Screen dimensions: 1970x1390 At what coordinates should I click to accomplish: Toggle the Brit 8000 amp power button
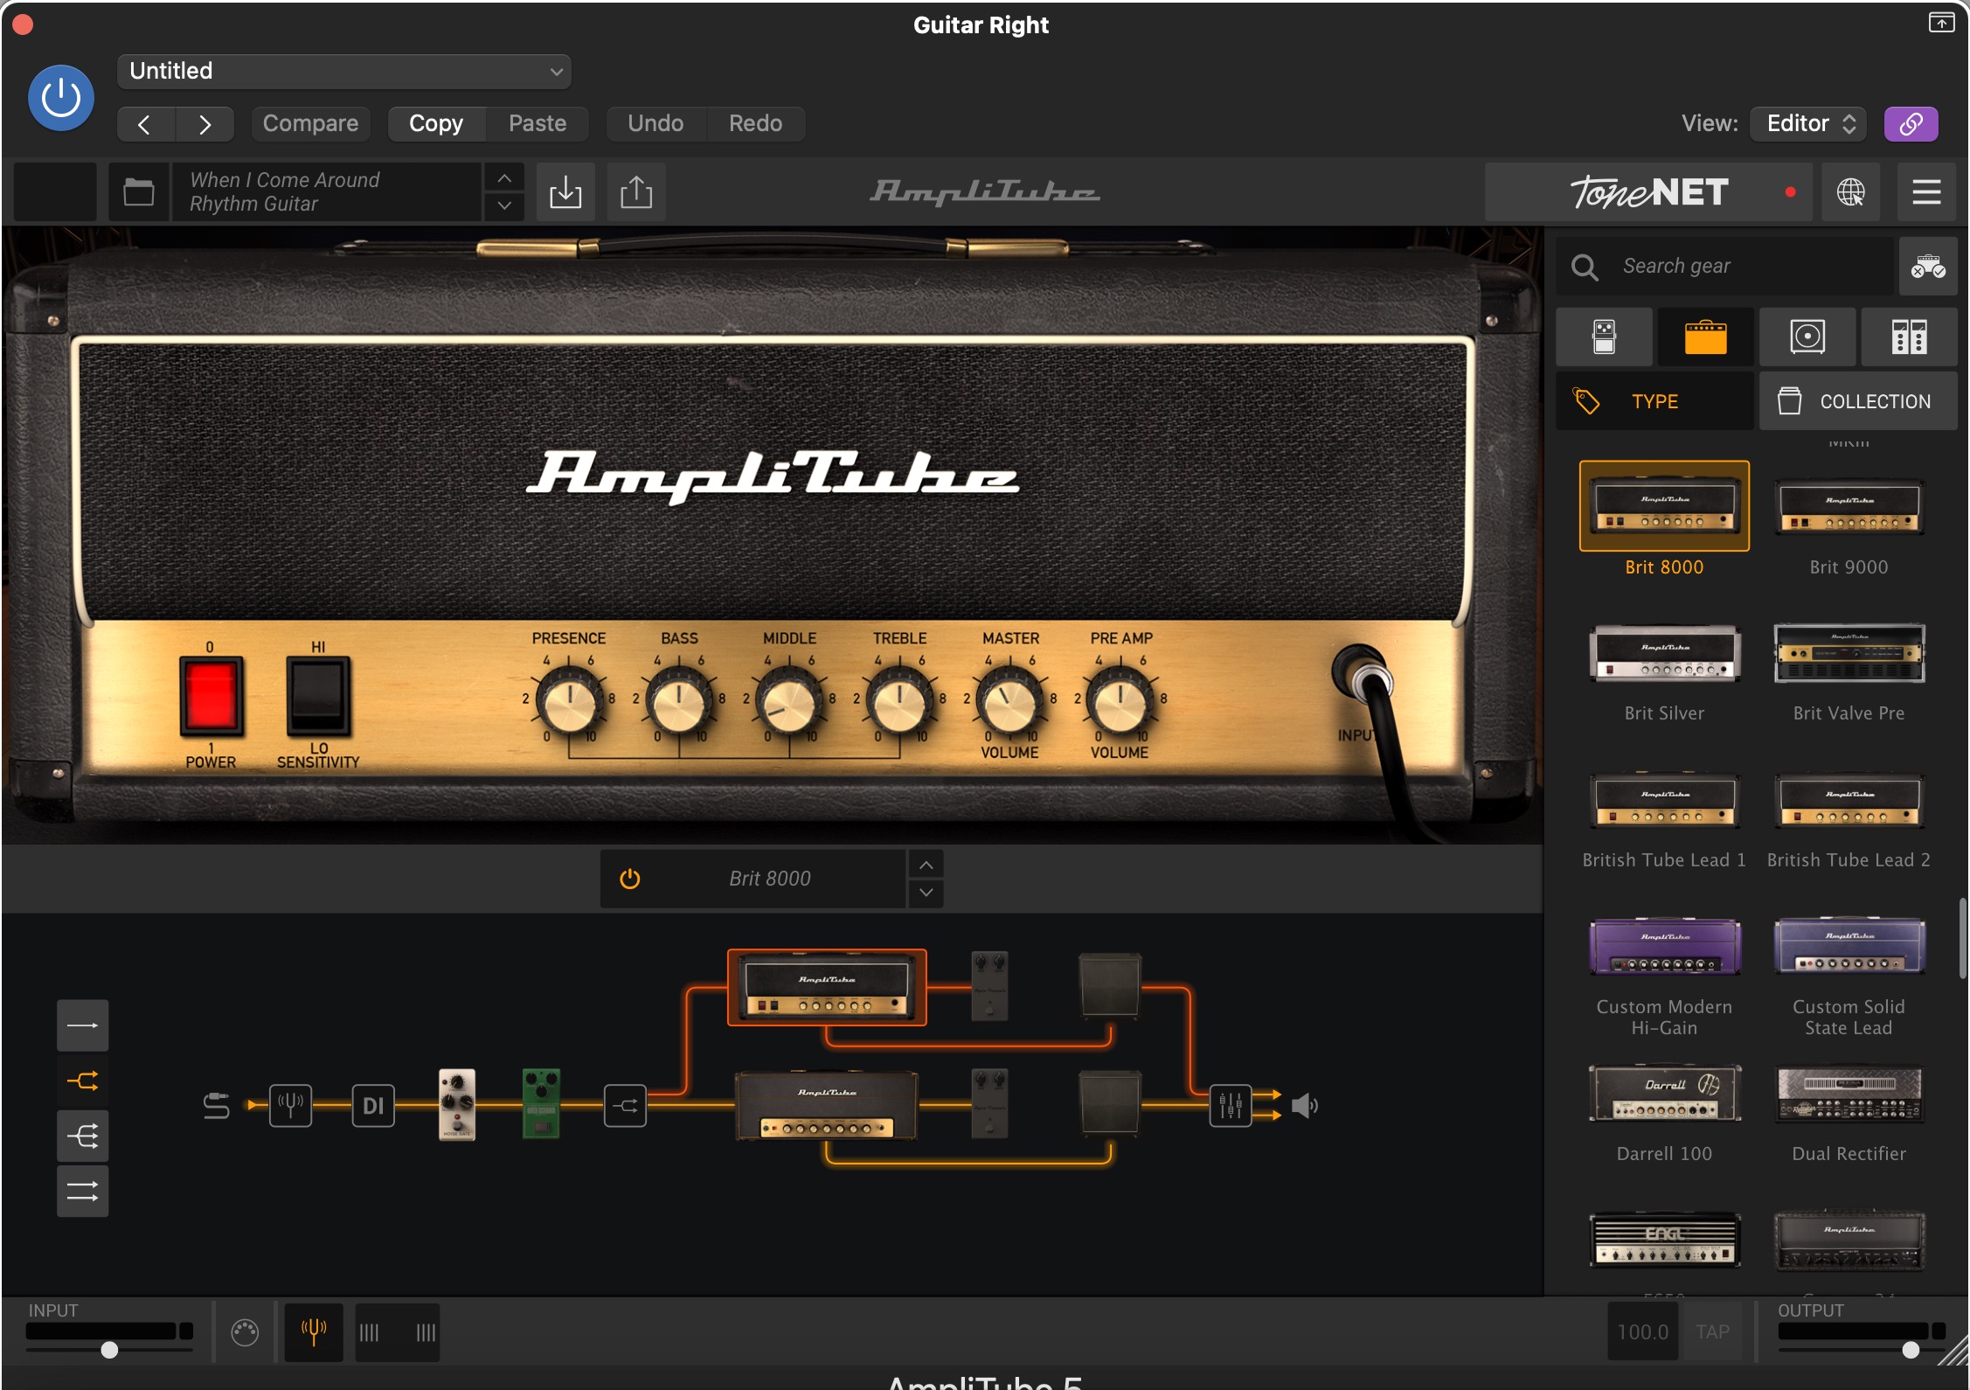[x=630, y=879]
